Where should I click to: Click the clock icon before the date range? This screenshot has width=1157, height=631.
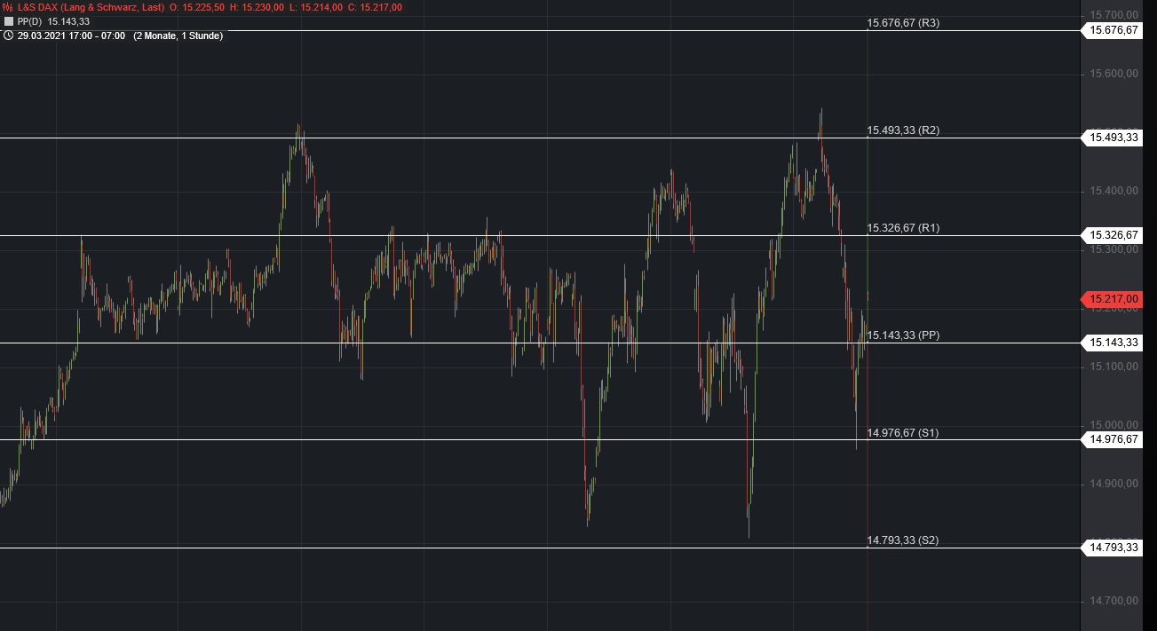pyautogui.click(x=8, y=36)
